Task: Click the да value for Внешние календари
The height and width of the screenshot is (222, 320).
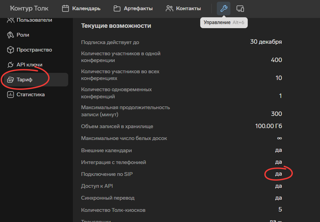Action: [x=278, y=150]
